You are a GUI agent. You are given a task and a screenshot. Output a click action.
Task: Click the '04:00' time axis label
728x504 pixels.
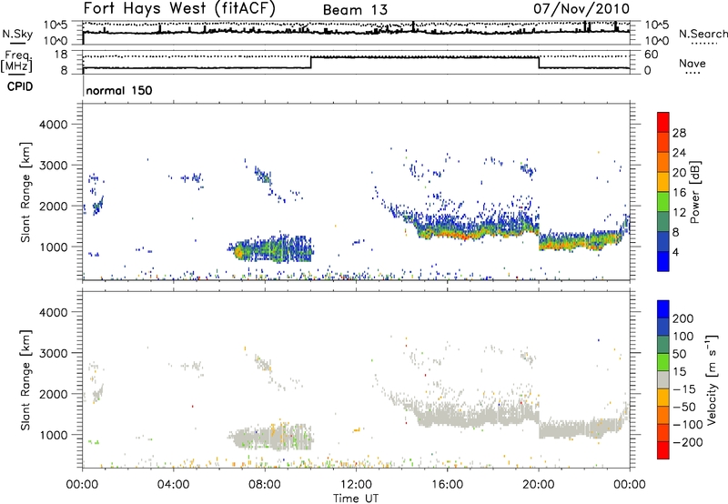pos(173,485)
